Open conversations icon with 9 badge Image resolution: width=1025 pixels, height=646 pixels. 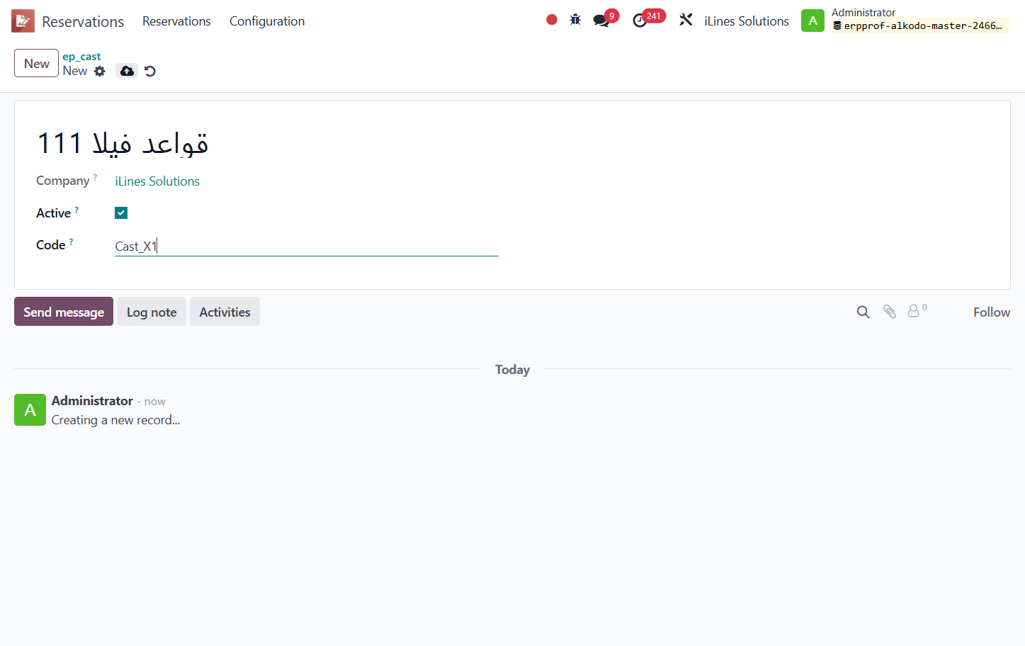[601, 21]
